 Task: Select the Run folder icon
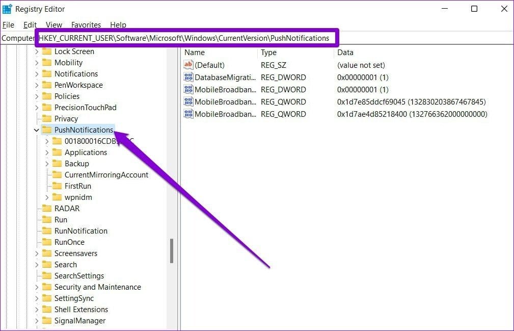pos(47,220)
